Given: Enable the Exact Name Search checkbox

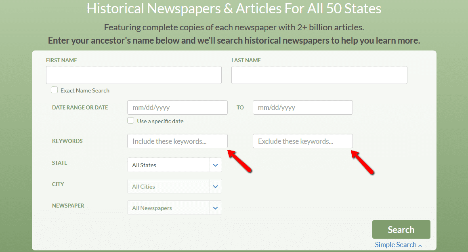Looking at the screenshot, I should 55,90.
